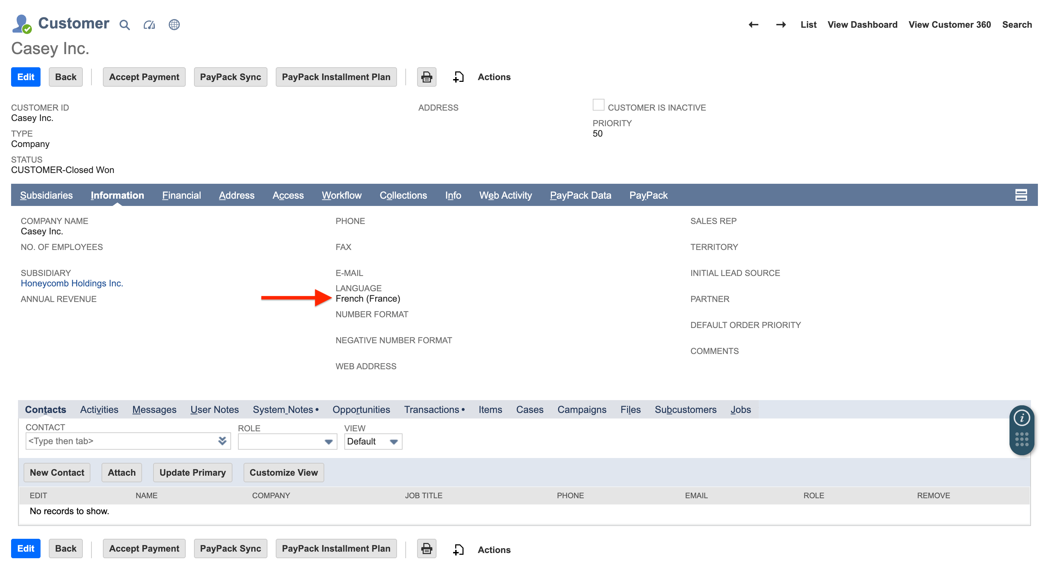This screenshot has width=1049, height=570.
Task: Open the tab list hamburger icon
Action: (x=1022, y=195)
